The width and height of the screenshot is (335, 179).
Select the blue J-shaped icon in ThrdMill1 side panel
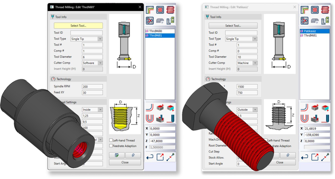coord(171,118)
